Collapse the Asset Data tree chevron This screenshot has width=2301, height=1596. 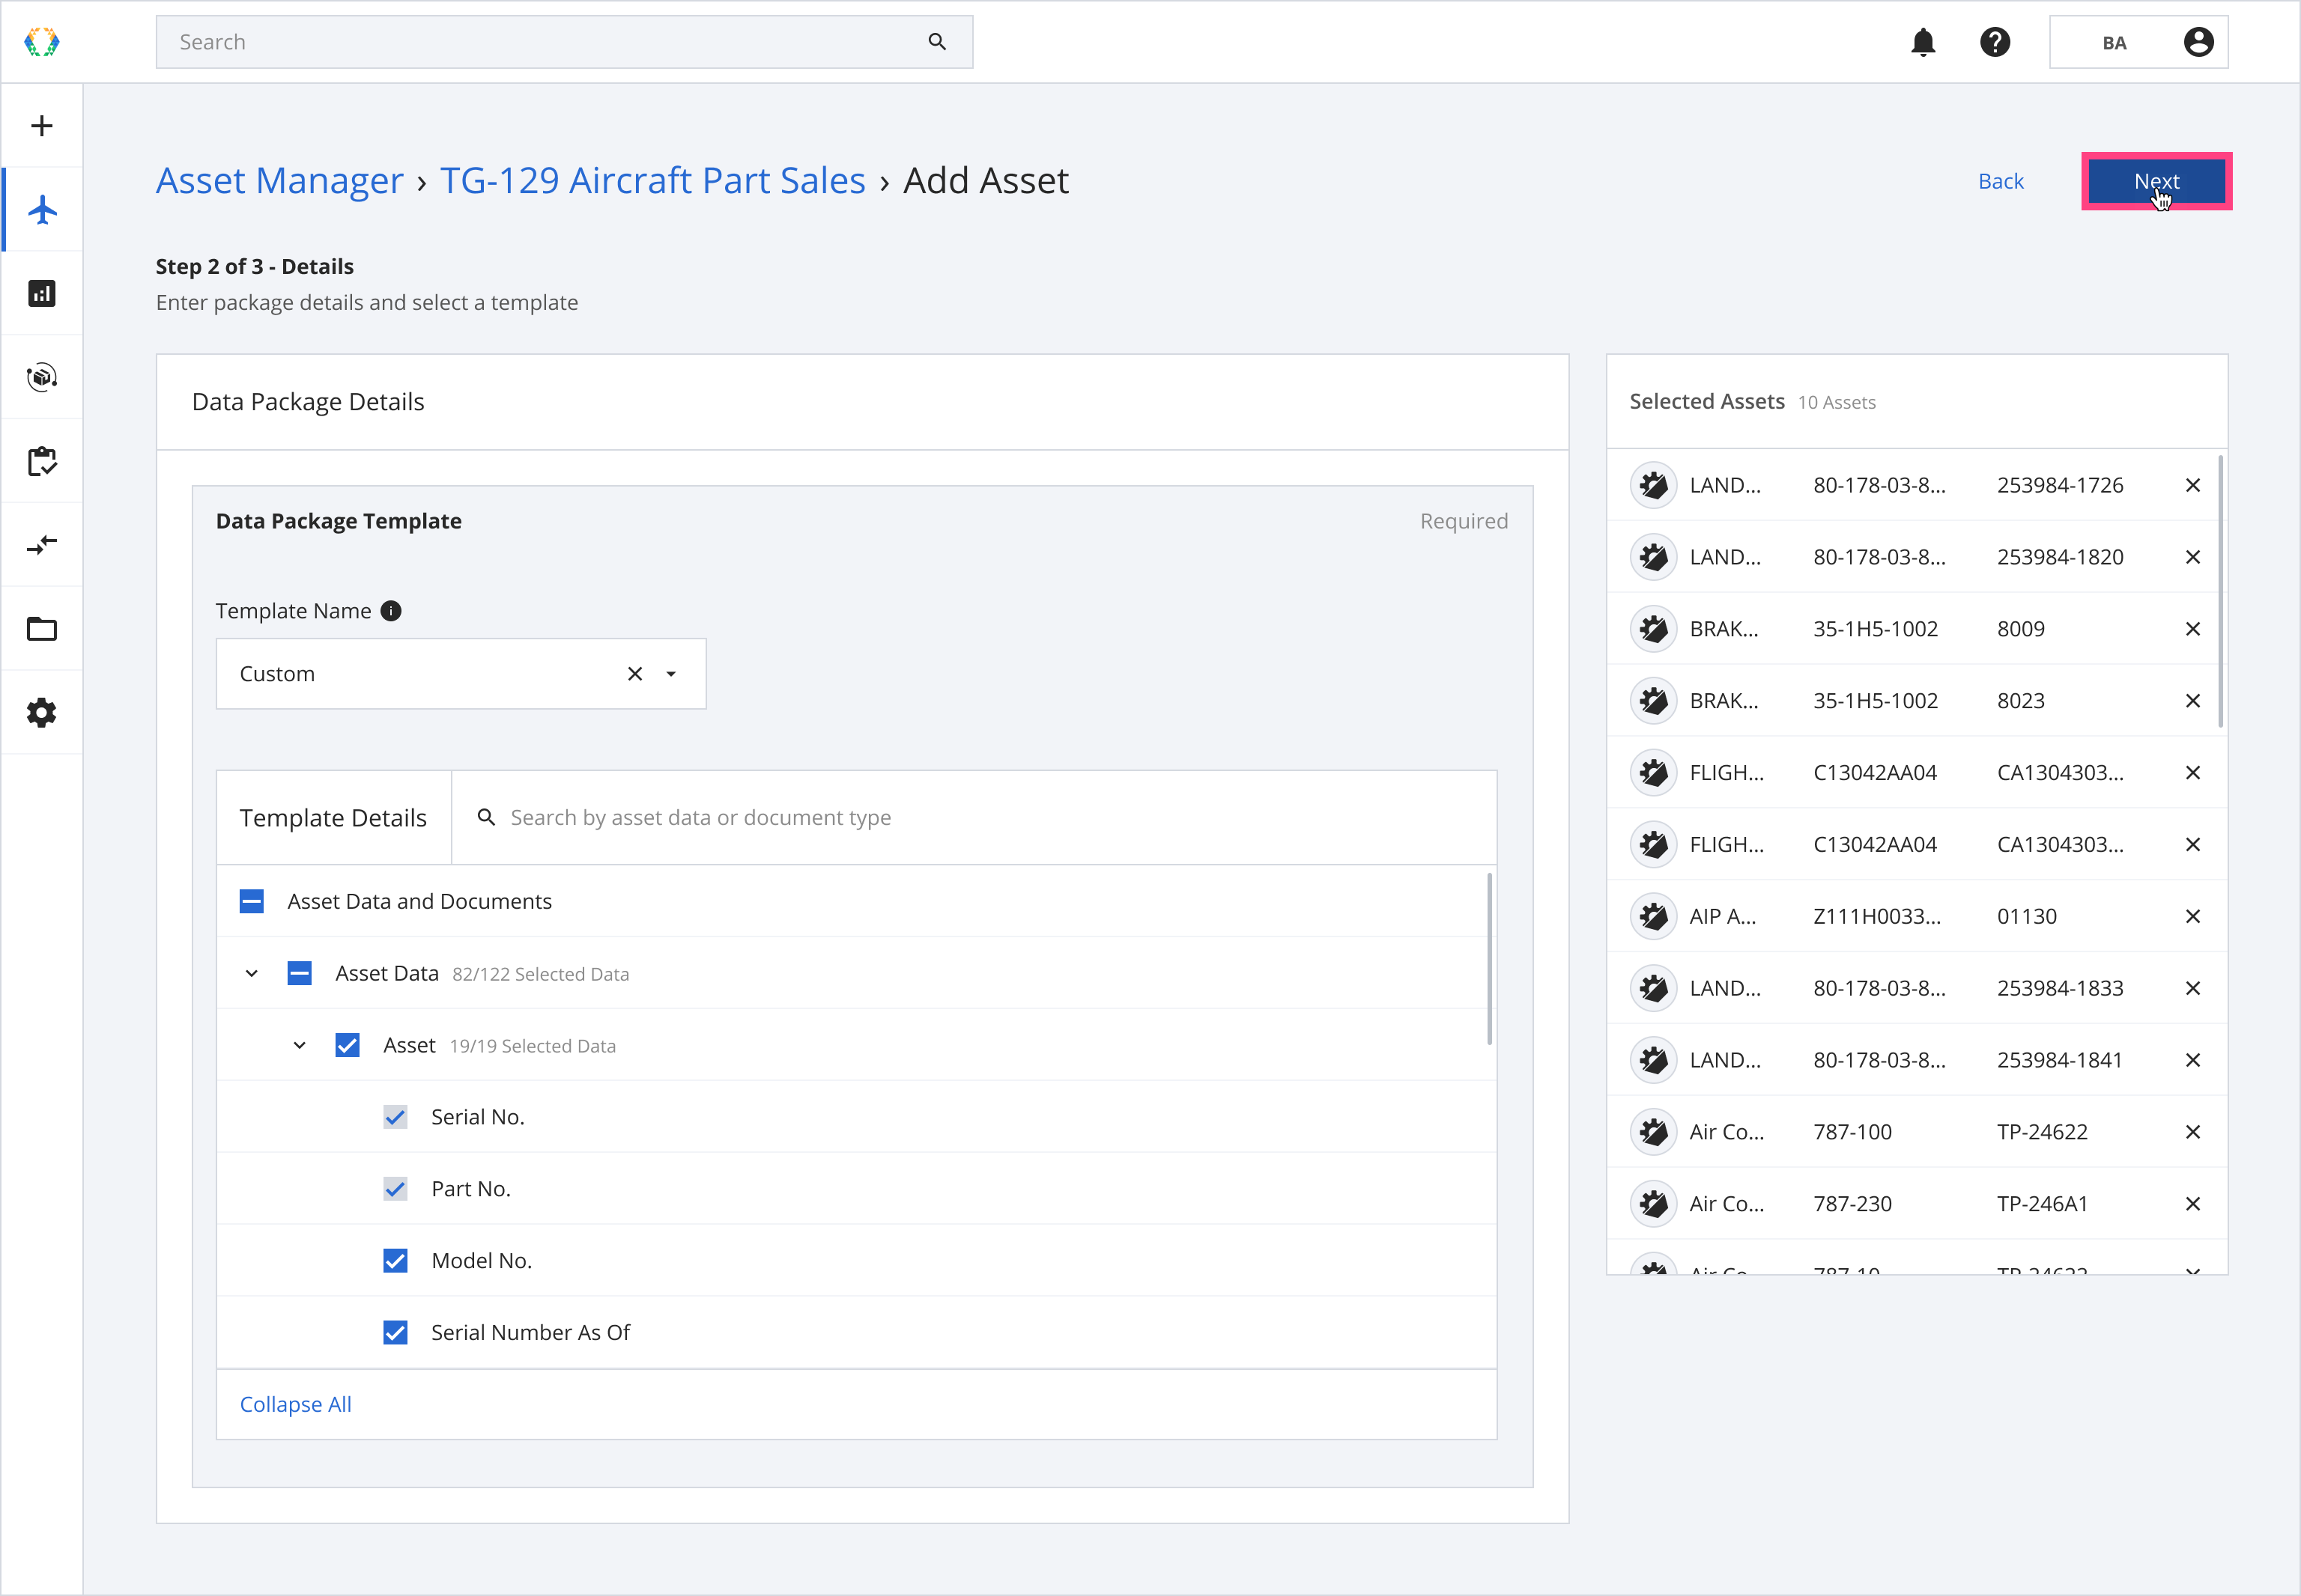pyautogui.click(x=252, y=974)
